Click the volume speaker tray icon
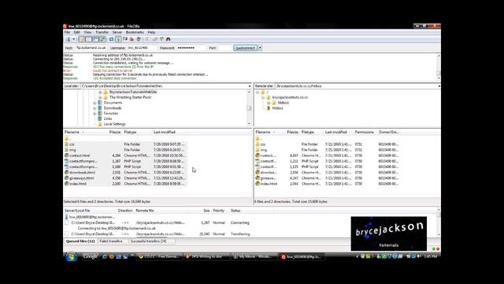This screenshot has width=504, height=284. 418,256
